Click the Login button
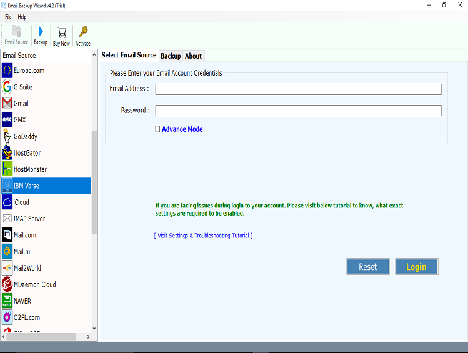This screenshot has width=468, height=353. (x=417, y=266)
